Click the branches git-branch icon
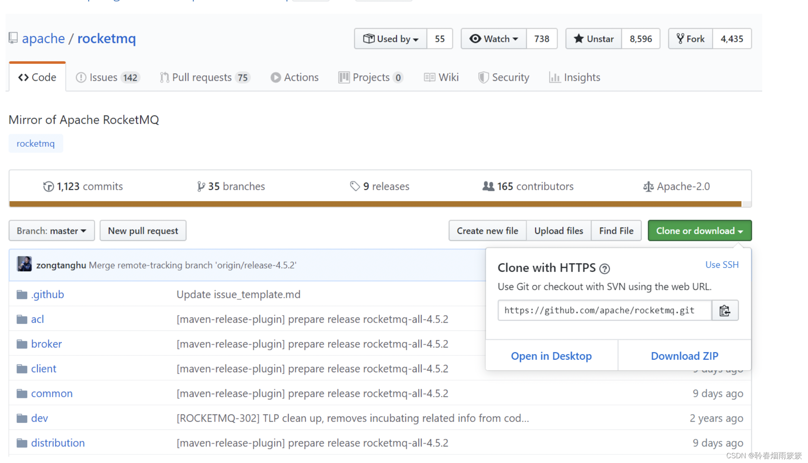The width and height of the screenshot is (808, 463). (x=201, y=187)
